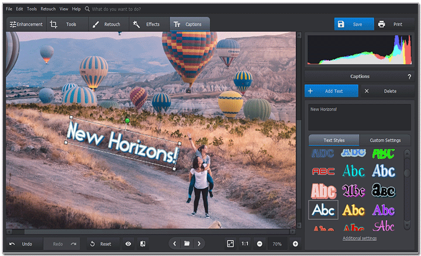421x256 pixels.
Task: Open the View menu
Action: pyautogui.click(x=64, y=9)
